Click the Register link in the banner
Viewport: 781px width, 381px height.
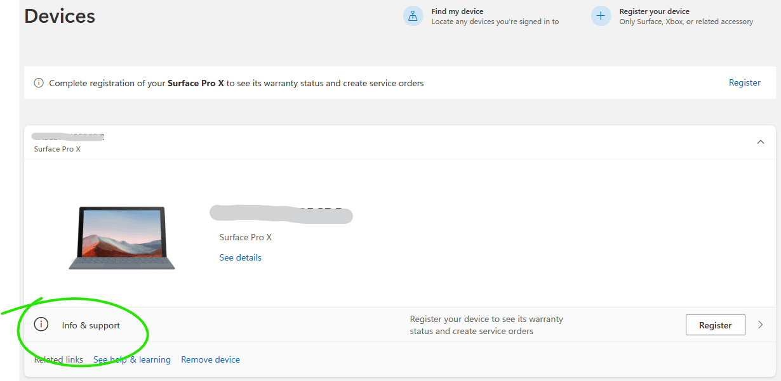pos(745,82)
